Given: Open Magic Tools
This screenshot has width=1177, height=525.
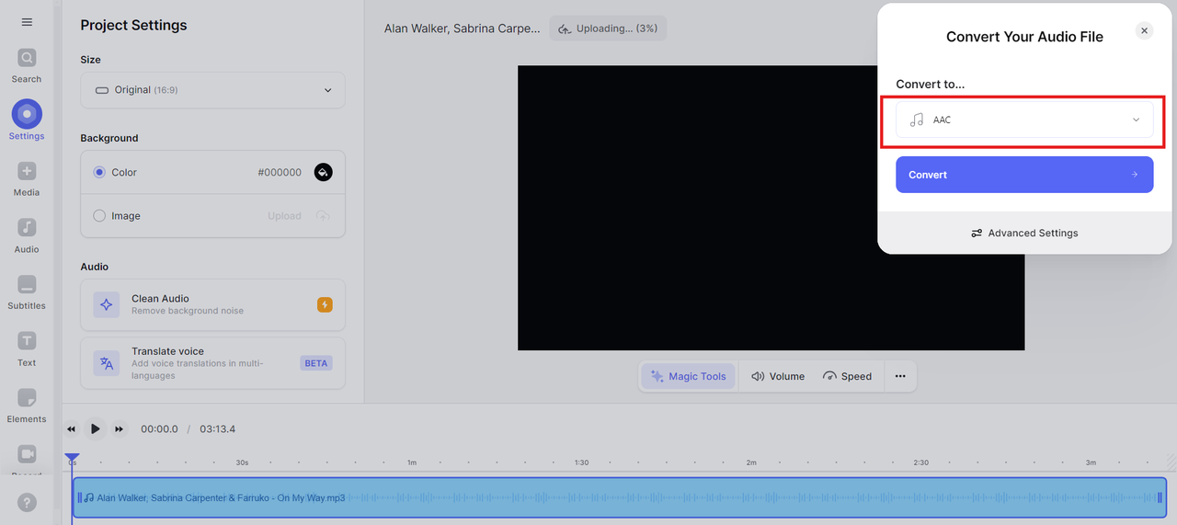Looking at the screenshot, I should point(688,376).
